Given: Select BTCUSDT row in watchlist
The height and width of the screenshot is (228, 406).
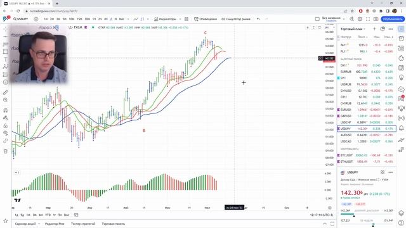Looking at the screenshot, I should click(x=367, y=155).
